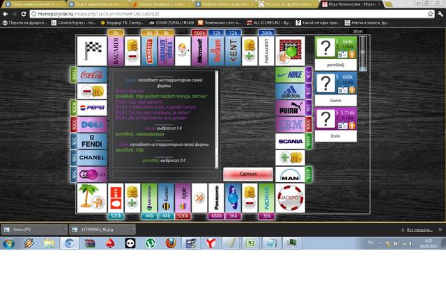Switch to the Сериал browser tab
The image size is (446, 301).
tap(162, 4)
